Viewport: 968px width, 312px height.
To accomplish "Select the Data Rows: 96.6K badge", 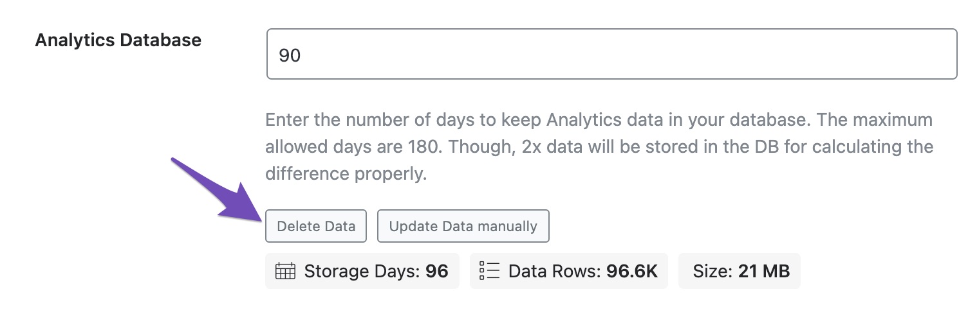I will pyautogui.click(x=569, y=271).
